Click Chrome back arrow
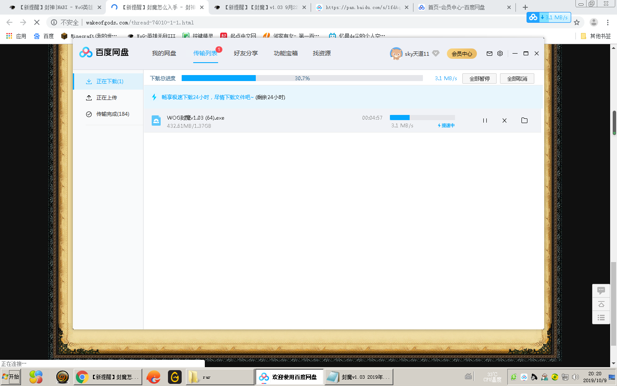This screenshot has width=617, height=386. coord(9,22)
